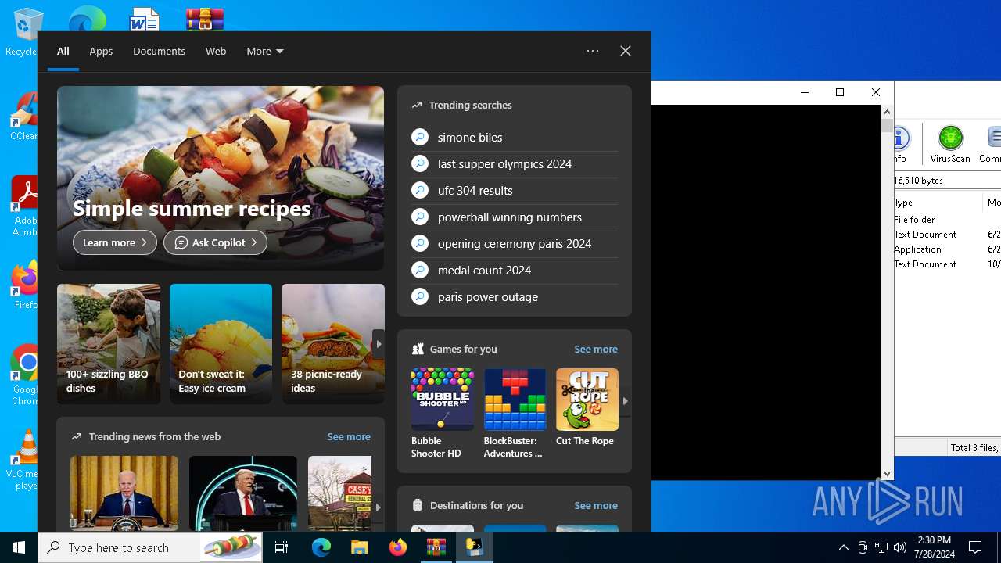Switch to the All search tab
1001x563 pixels.
(63, 51)
